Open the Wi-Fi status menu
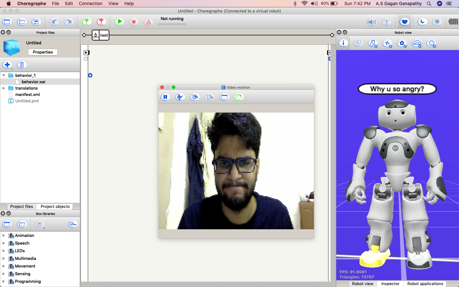459x287 pixels. (x=304, y=4)
